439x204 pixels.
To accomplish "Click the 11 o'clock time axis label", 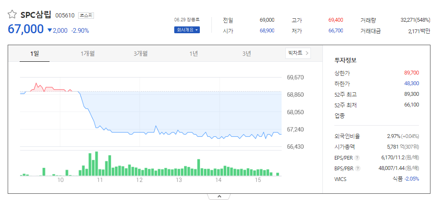I will pyautogui.click(x=100, y=180).
